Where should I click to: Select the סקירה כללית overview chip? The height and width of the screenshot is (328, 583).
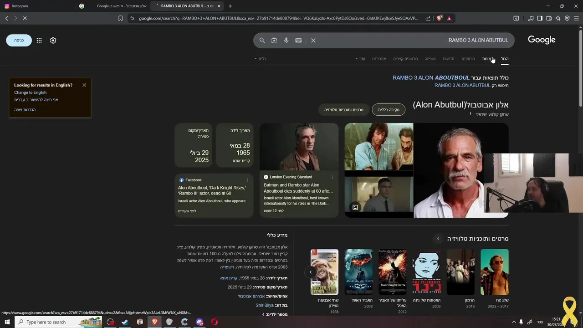tap(389, 110)
